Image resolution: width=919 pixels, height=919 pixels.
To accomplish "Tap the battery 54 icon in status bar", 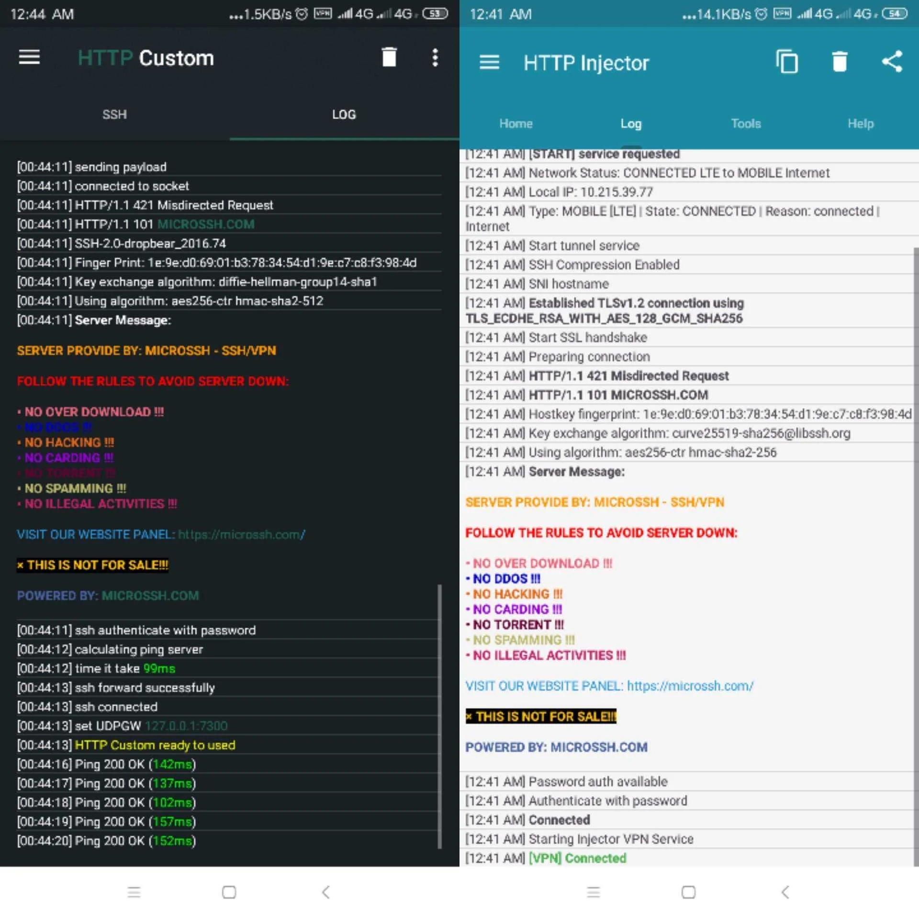I will tap(894, 13).
